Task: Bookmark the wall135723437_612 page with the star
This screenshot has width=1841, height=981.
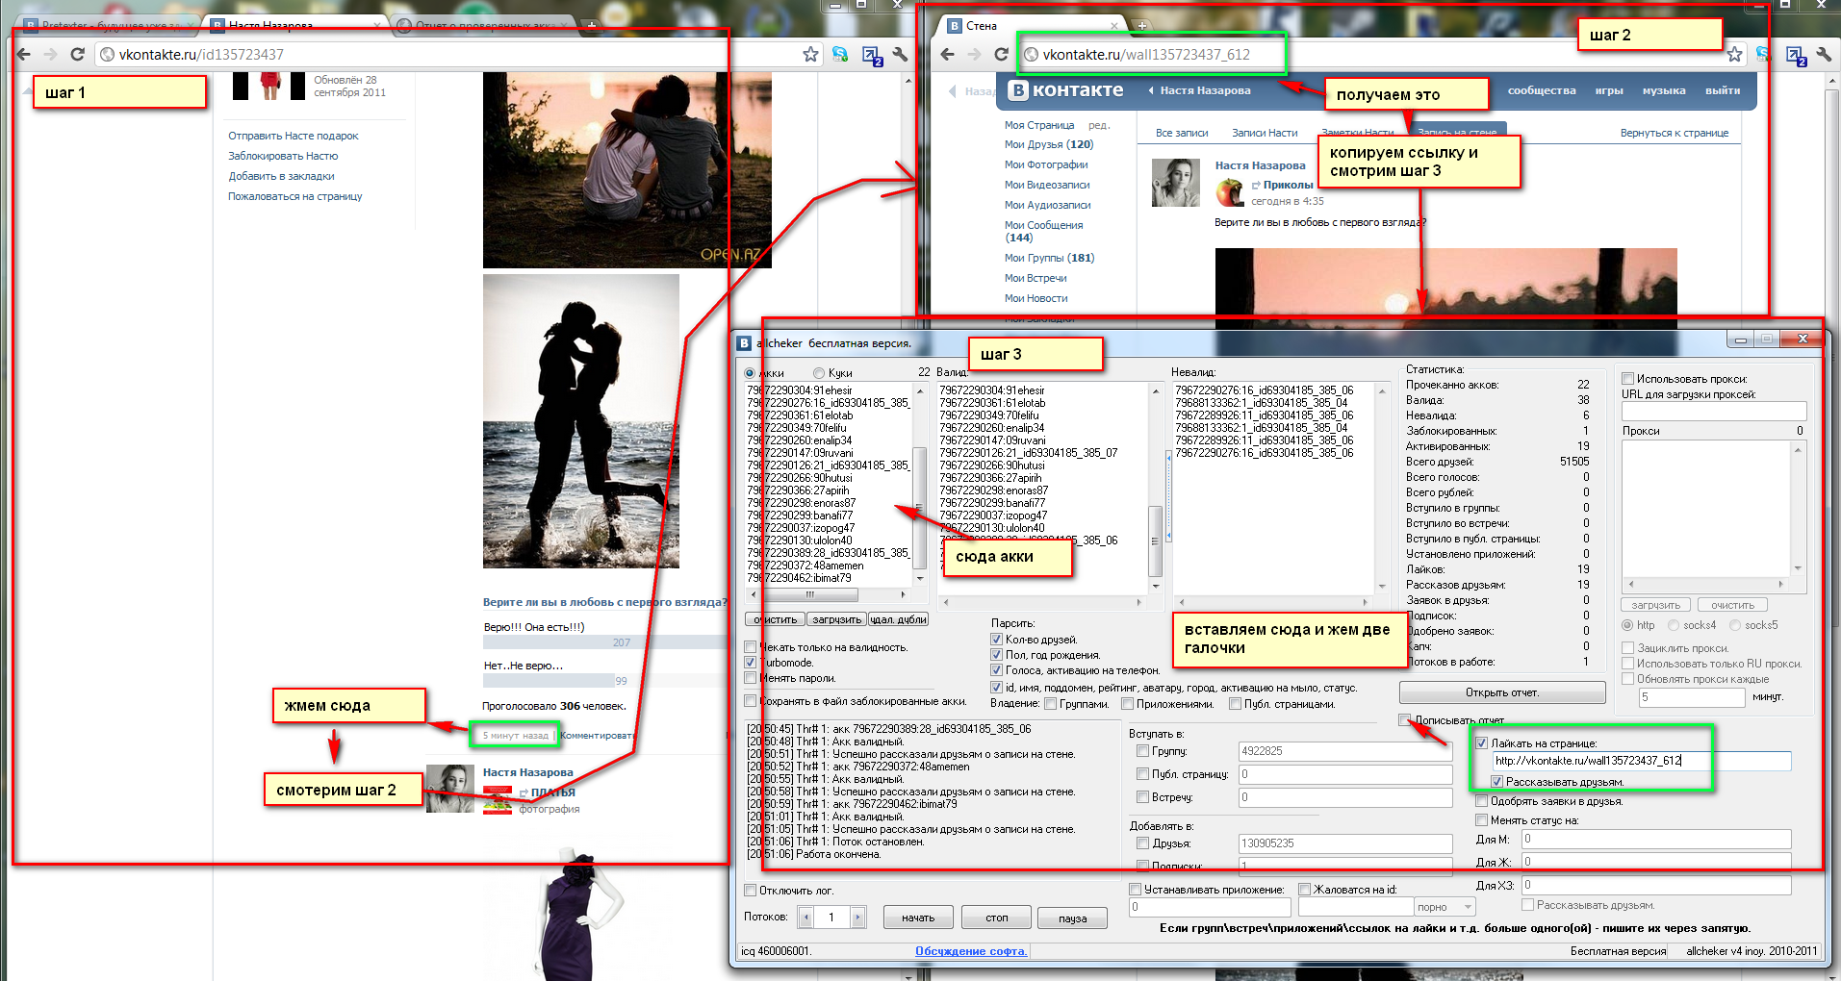Action: pyautogui.click(x=1734, y=55)
